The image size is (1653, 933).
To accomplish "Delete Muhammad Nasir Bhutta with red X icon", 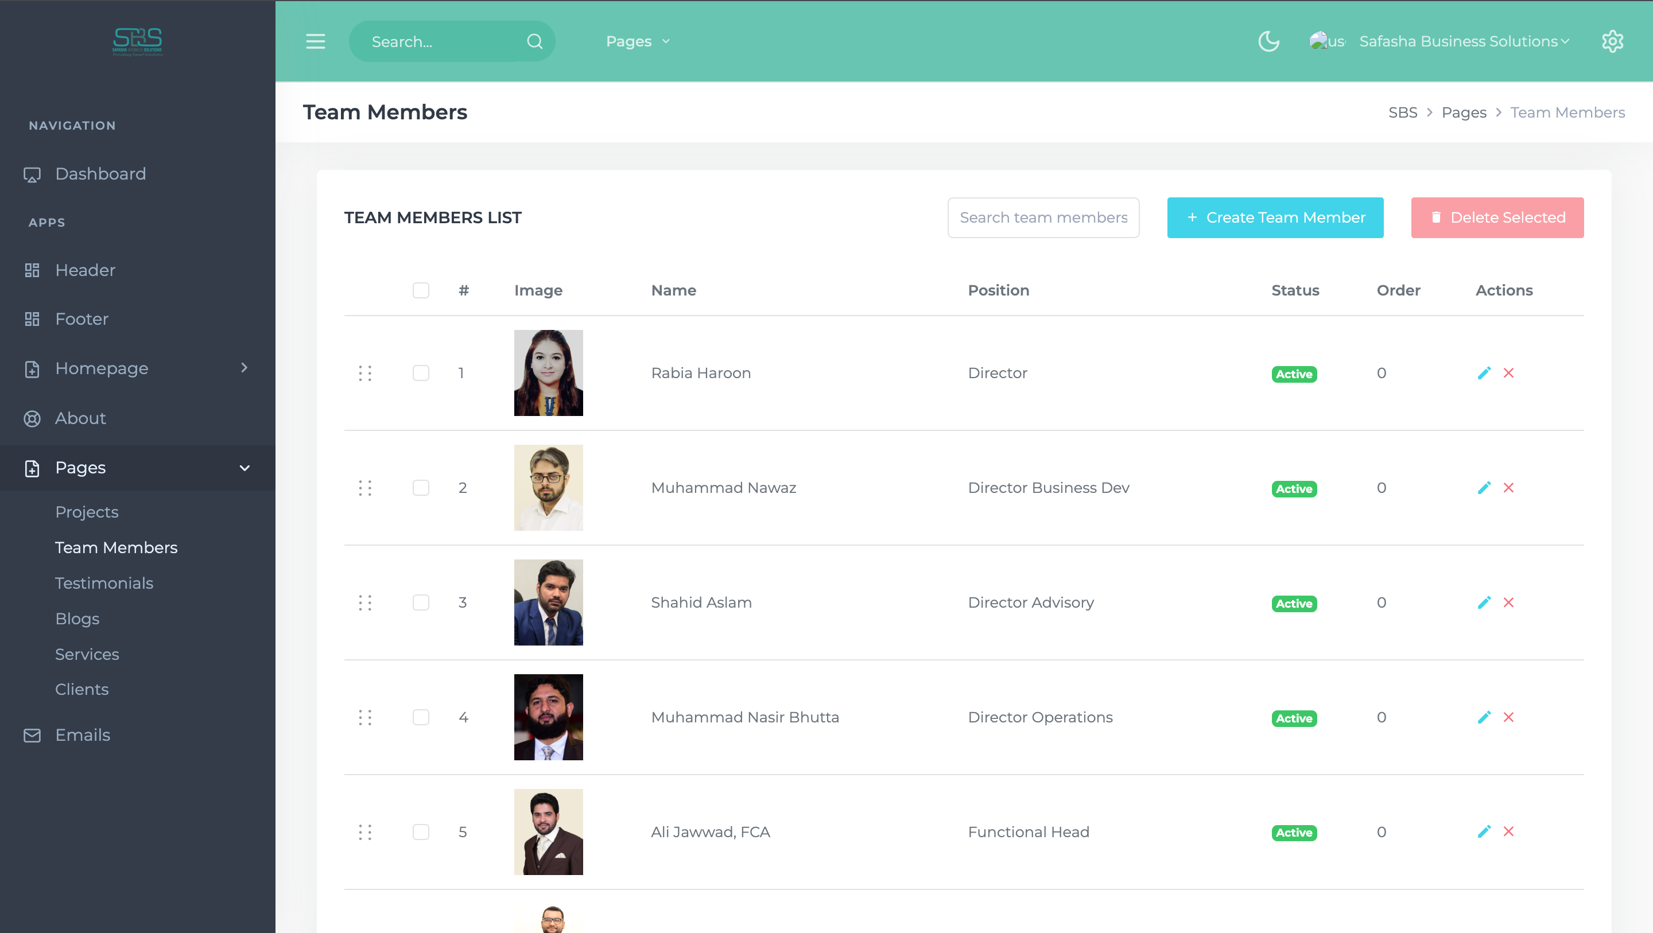I will click(x=1508, y=717).
